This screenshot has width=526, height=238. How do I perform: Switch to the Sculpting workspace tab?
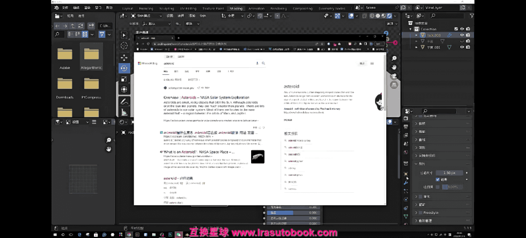coord(167,8)
